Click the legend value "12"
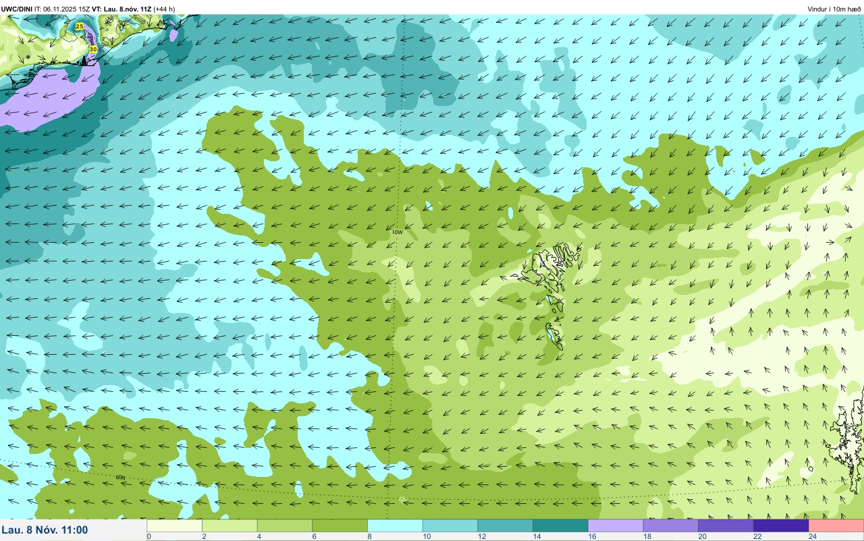The height and width of the screenshot is (541, 864). point(481,536)
